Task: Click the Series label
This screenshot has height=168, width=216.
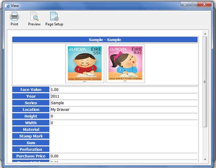Action: [x=31, y=103]
